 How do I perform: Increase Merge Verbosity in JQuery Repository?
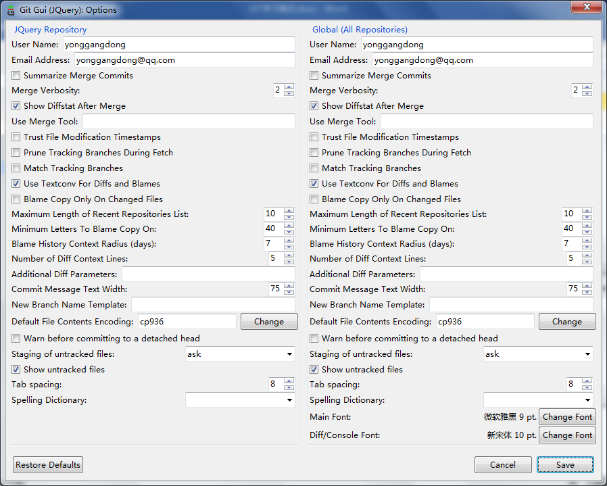289,87
